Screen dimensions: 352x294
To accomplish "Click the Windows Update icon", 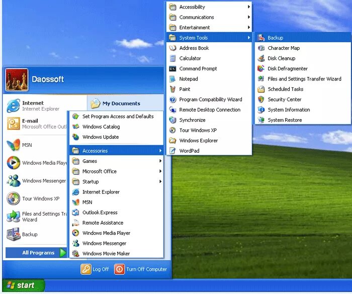I will (x=75, y=137).
